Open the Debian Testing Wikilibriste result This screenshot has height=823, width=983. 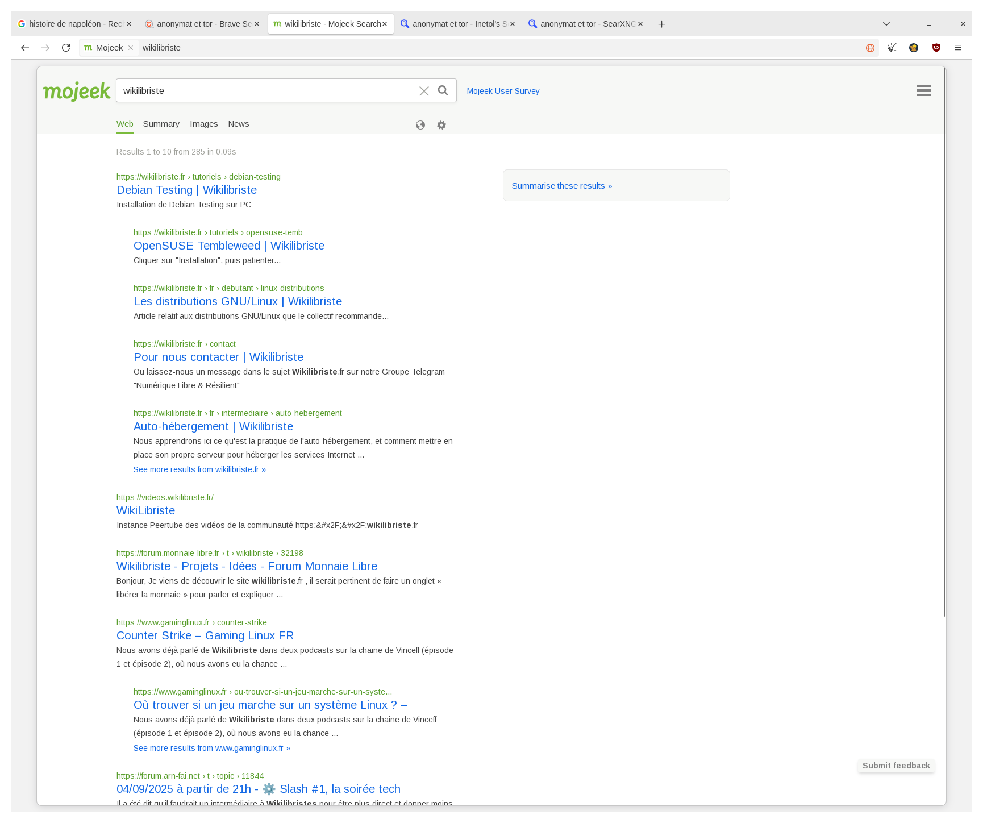(x=186, y=190)
